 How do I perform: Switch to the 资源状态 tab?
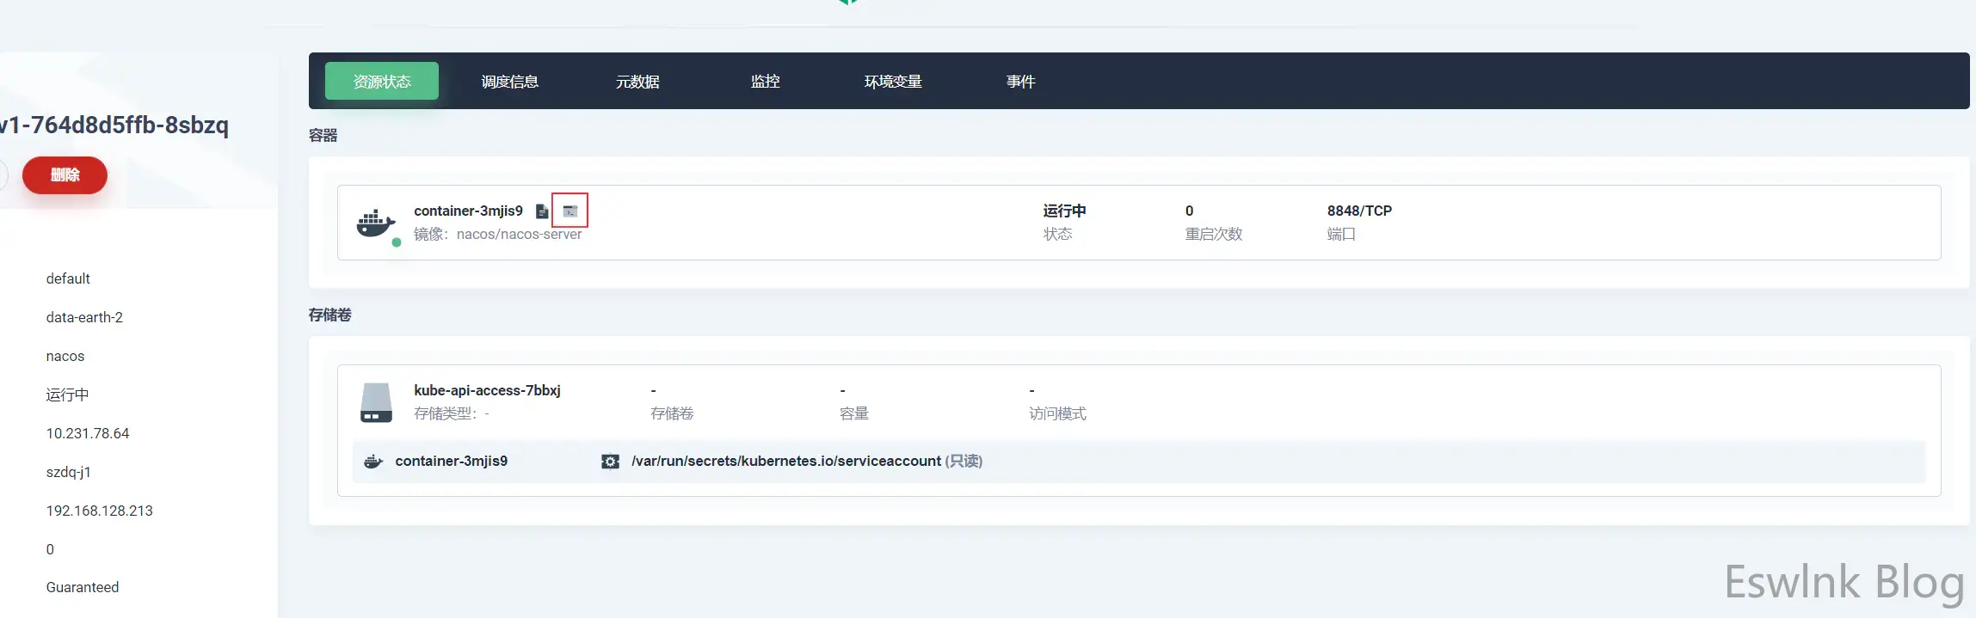tap(382, 81)
